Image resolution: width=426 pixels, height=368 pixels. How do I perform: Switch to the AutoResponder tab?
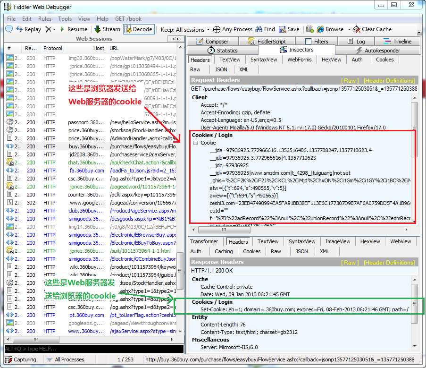coord(377,51)
